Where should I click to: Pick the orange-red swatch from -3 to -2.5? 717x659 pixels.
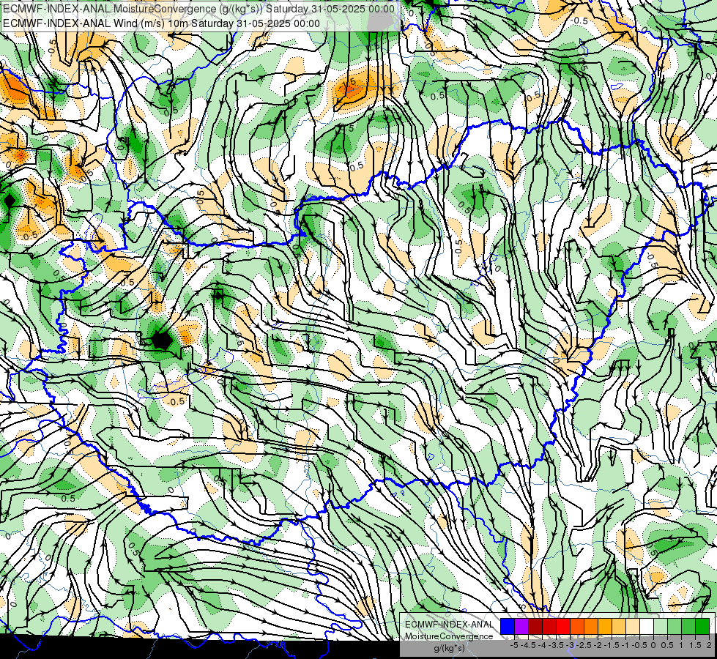click(x=577, y=626)
